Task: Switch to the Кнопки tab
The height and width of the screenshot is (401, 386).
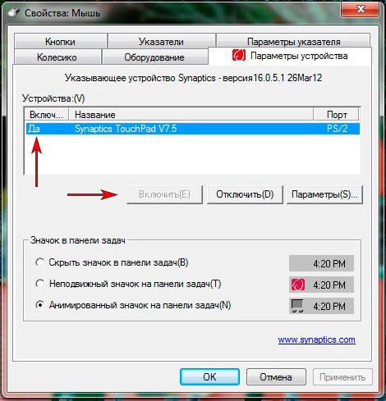Action: point(60,41)
